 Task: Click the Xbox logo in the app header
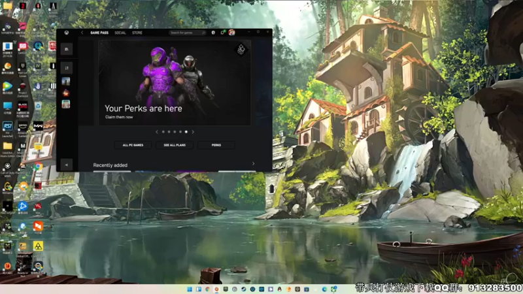click(67, 33)
